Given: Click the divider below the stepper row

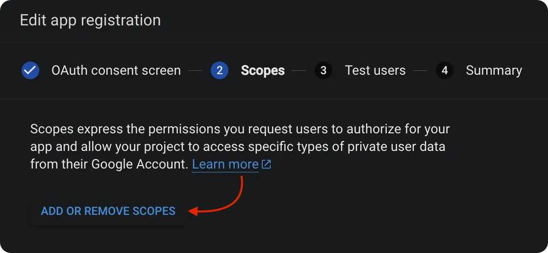Looking at the screenshot, I should coord(274,99).
